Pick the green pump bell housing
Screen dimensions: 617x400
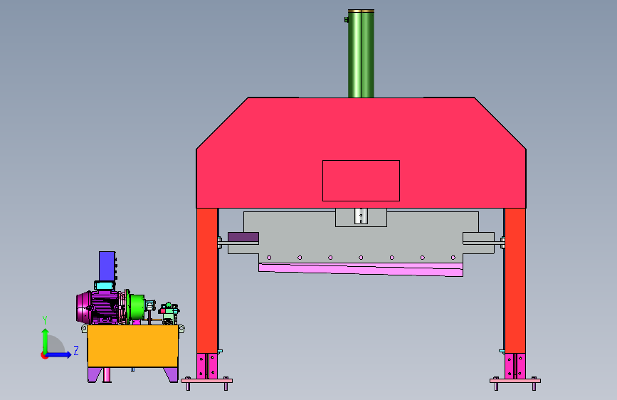pos(137,307)
